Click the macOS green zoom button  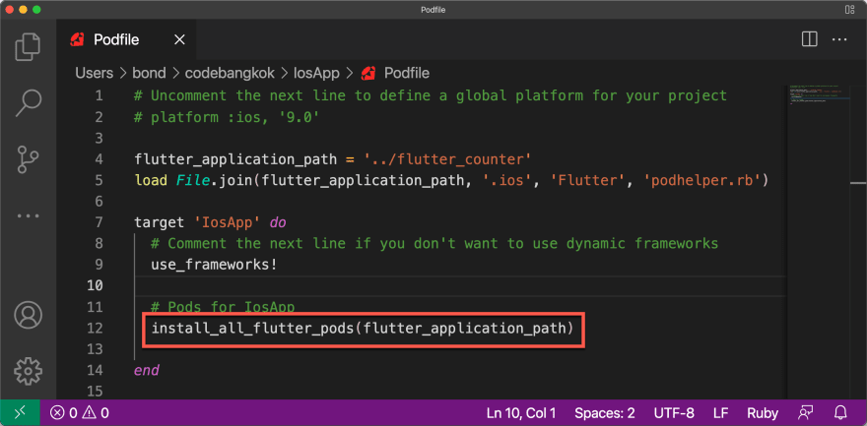point(36,10)
